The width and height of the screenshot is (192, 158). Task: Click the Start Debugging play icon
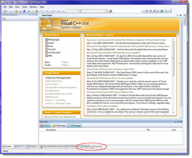[64, 11]
